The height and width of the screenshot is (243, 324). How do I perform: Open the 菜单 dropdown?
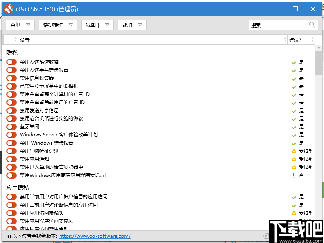pyautogui.click(x=20, y=25)
